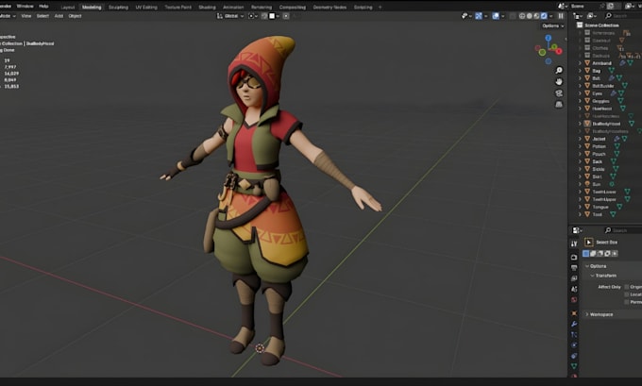This screenshot has height=386, width=642.
Task: Click the Properties editor search field
Action: click(x=622, y=230)
